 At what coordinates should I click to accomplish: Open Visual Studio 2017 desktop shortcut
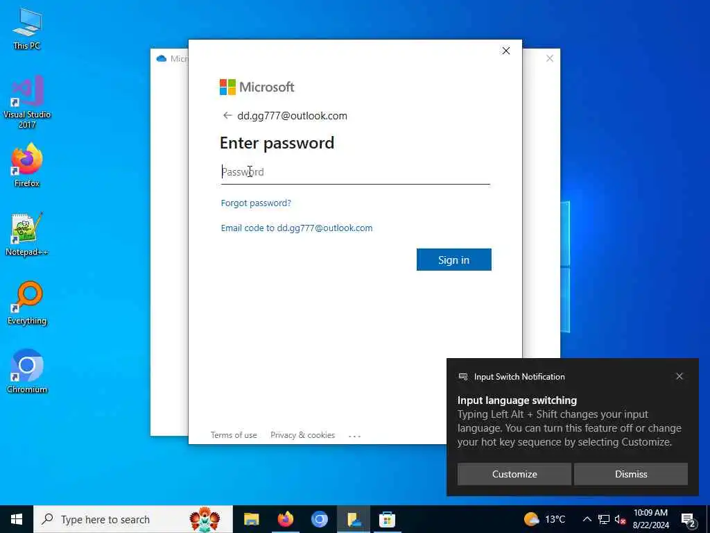tap(27, 101)
